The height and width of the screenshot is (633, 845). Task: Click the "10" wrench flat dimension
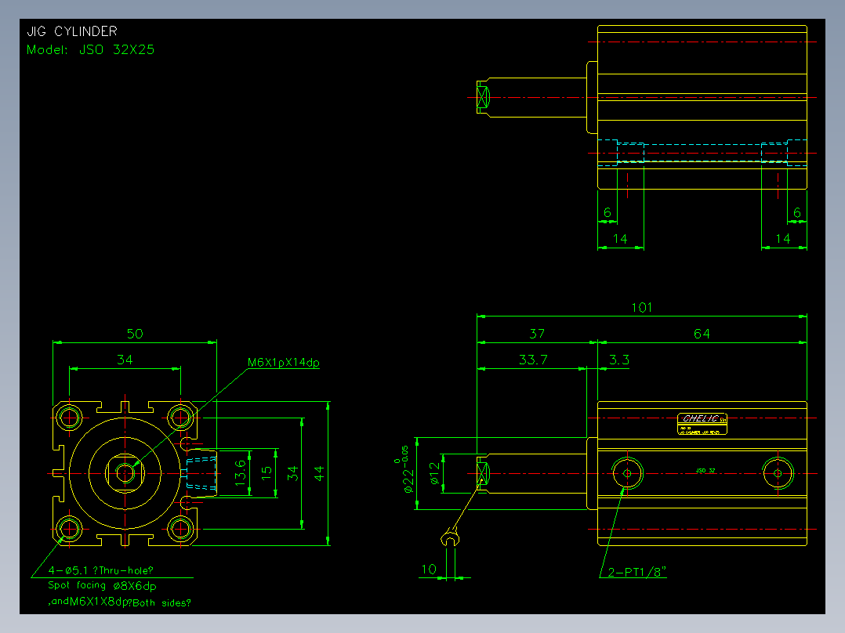tap(429, 569)
